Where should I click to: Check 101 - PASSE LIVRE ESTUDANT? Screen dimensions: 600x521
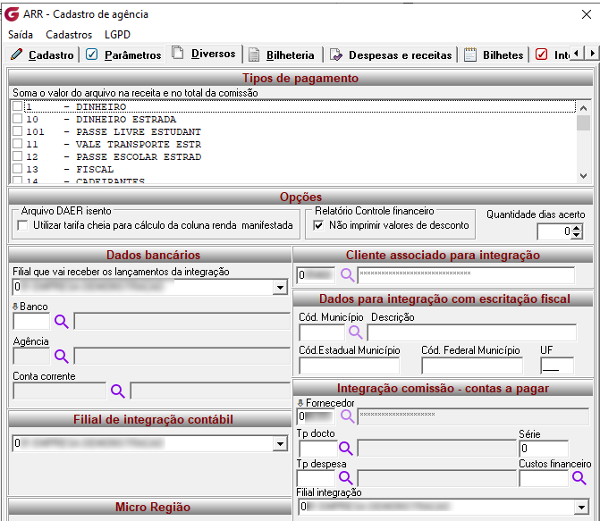tap(17, 131)
